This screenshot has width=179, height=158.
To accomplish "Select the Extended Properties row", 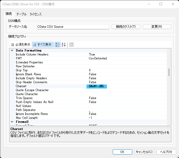I will tap(91, 62).
